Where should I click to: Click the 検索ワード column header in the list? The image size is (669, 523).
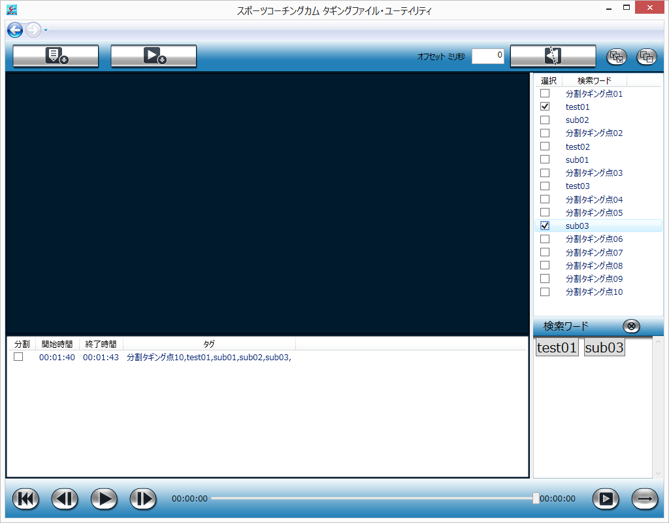[595, 80]
